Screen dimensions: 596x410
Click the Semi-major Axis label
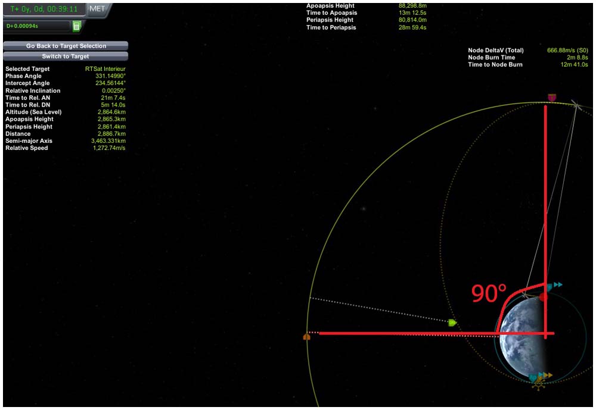(29, 141)
